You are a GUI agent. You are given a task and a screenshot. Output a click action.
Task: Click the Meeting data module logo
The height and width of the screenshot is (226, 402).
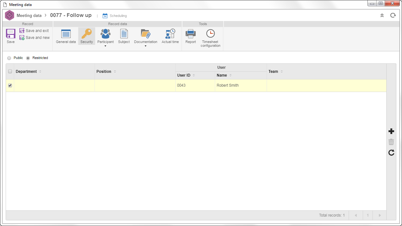[9, 15]
